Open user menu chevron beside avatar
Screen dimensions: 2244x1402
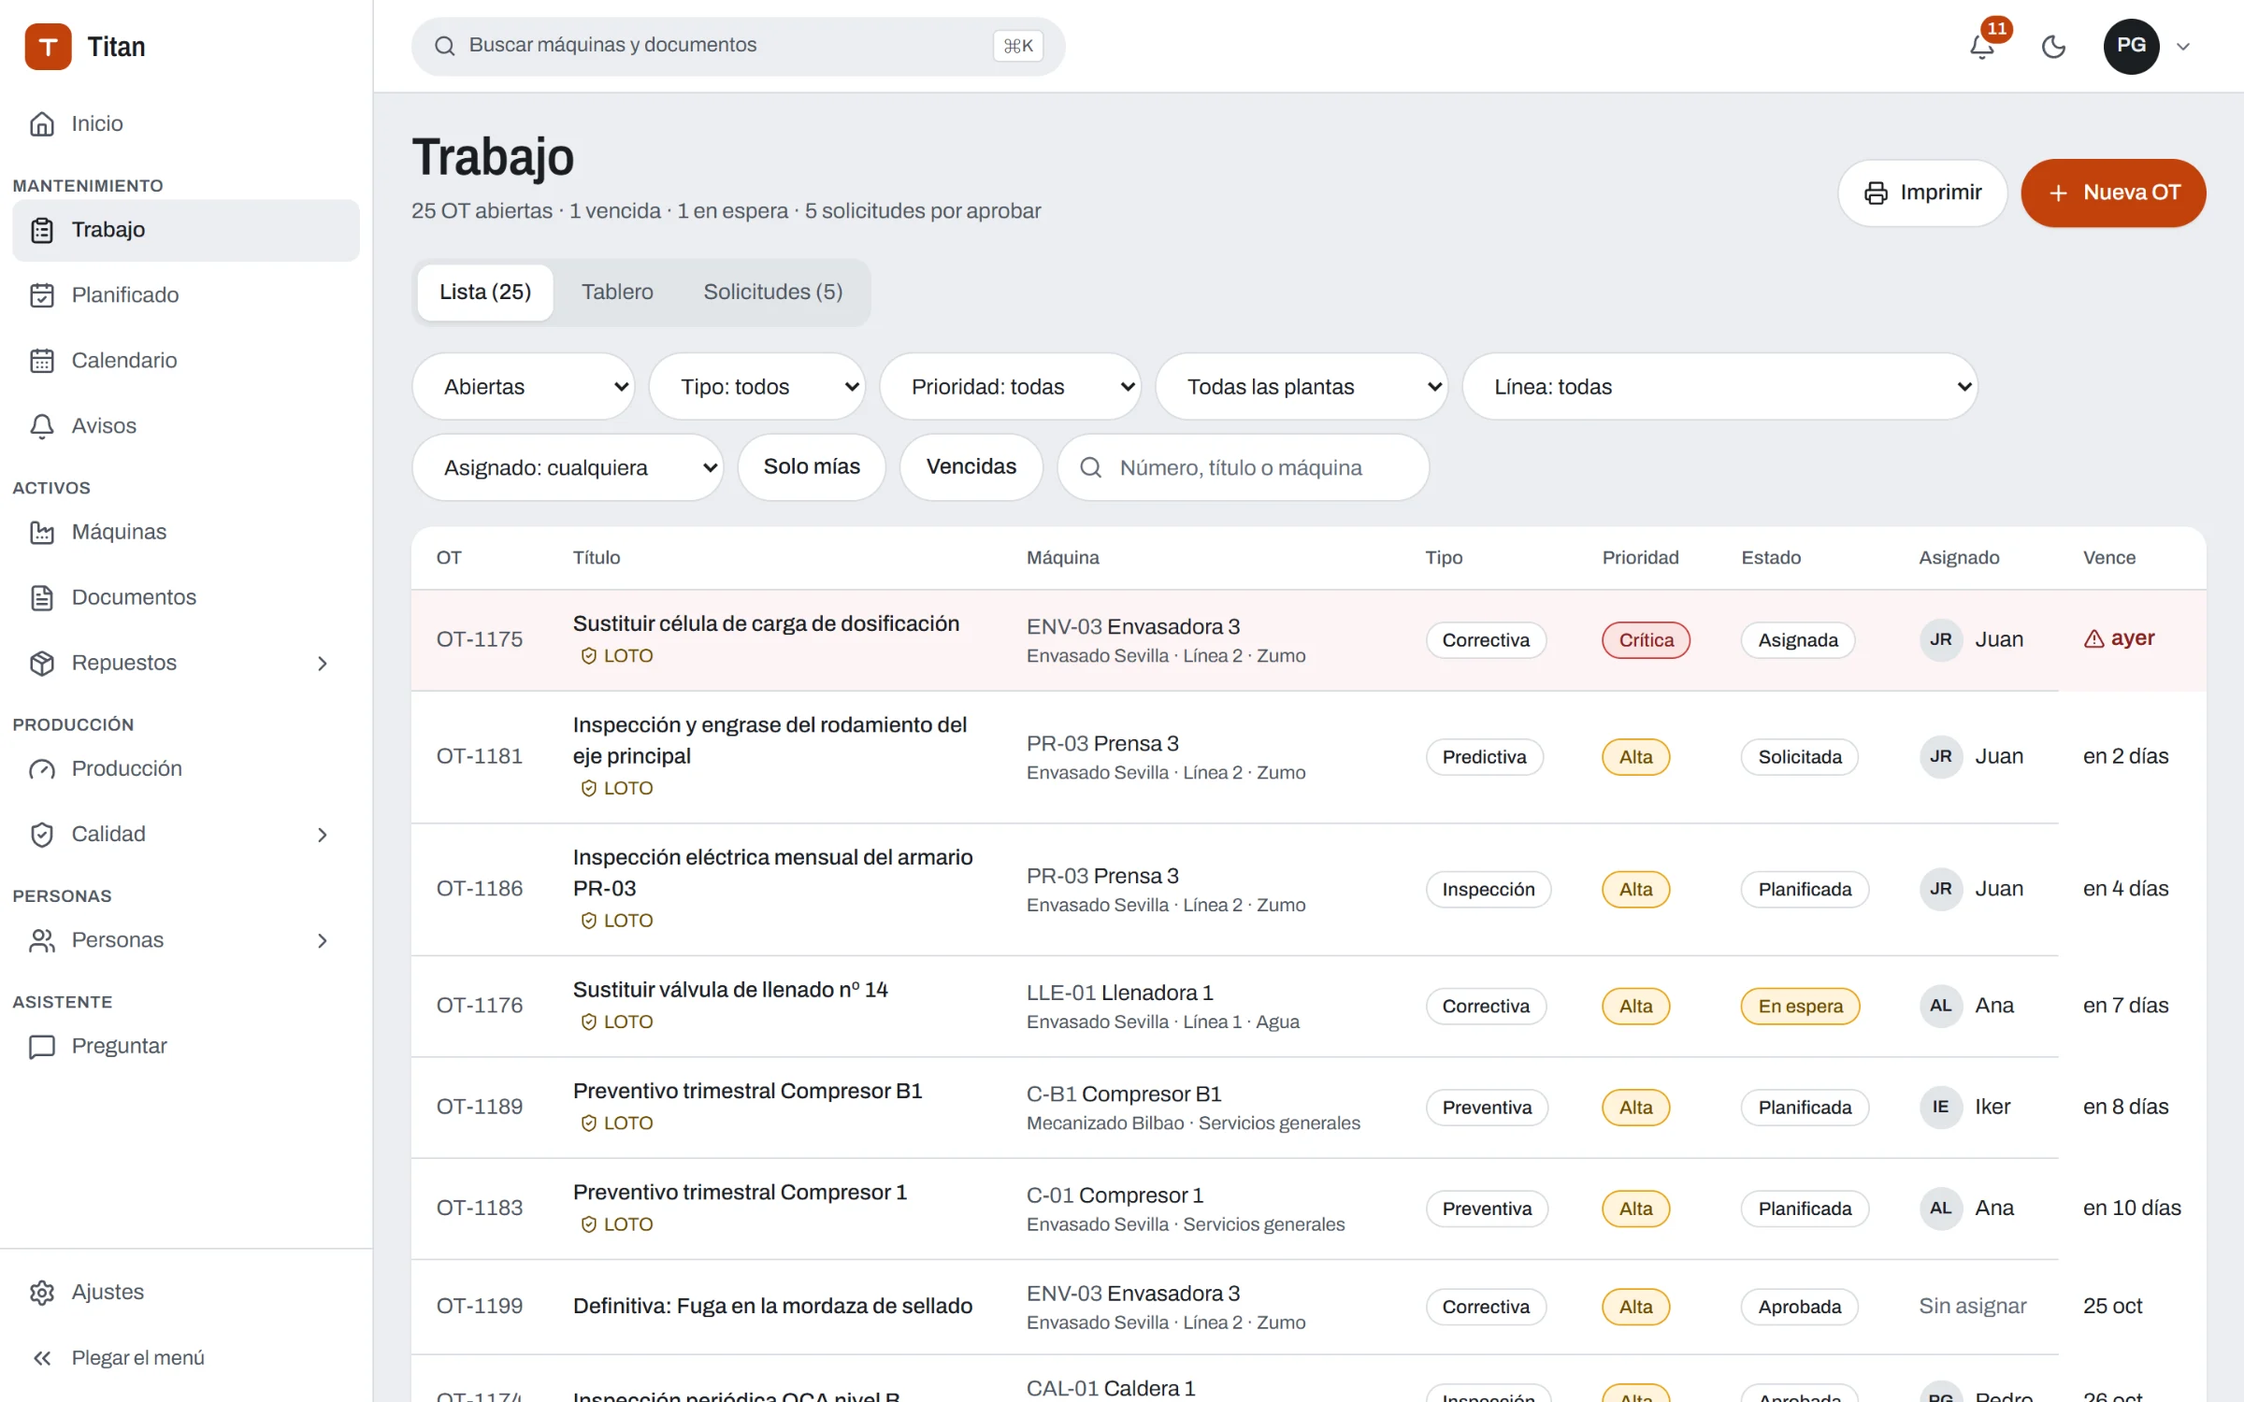[2183, 47]
